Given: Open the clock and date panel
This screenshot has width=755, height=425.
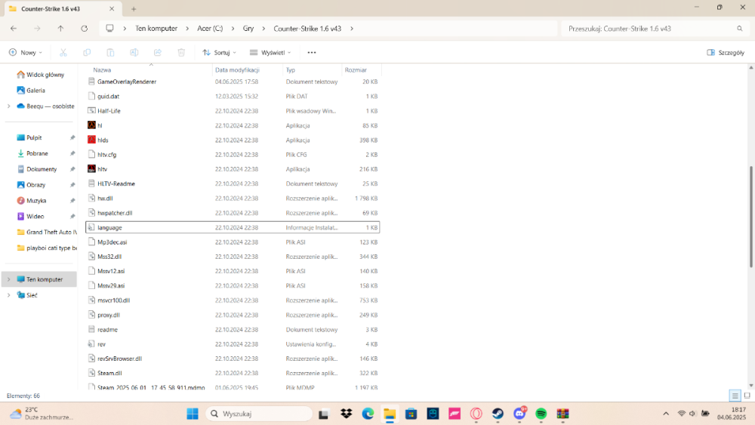Looking at the screenshot, I should click(x=732, y=414).
